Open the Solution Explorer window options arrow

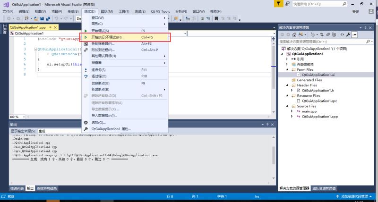[361, 28]
